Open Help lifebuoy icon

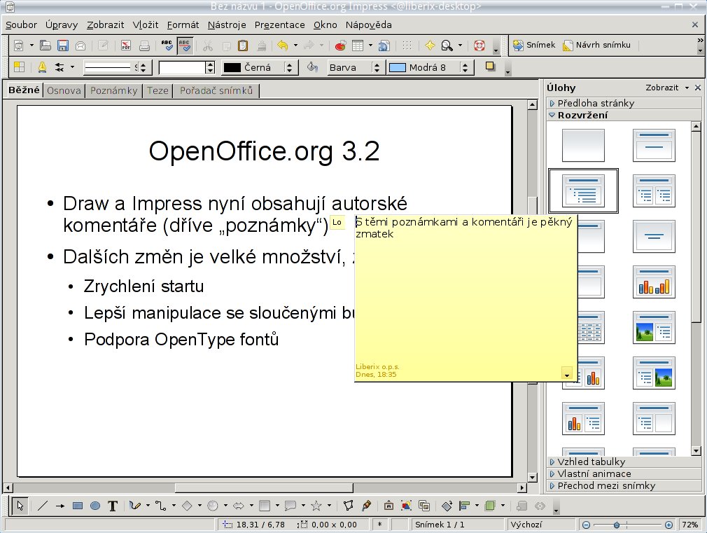[x=479, y=45]
